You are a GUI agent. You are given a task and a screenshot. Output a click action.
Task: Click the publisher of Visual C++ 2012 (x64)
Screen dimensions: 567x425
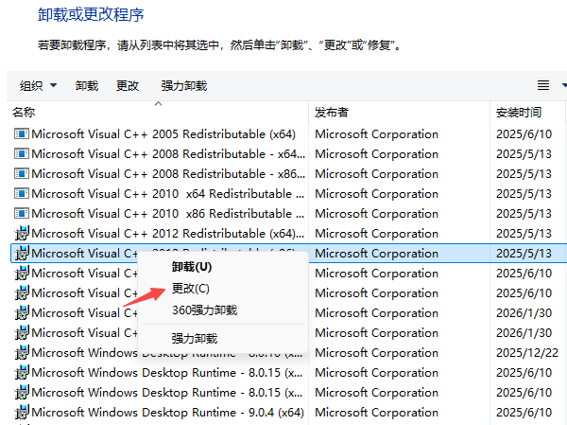(376, 234)
